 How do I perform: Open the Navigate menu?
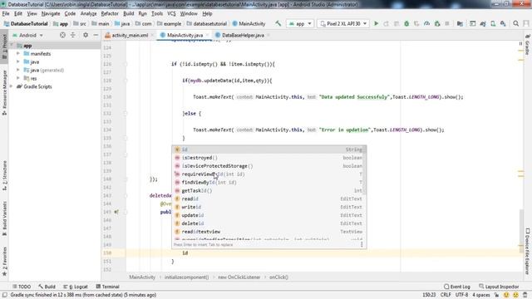pos(51,13)
